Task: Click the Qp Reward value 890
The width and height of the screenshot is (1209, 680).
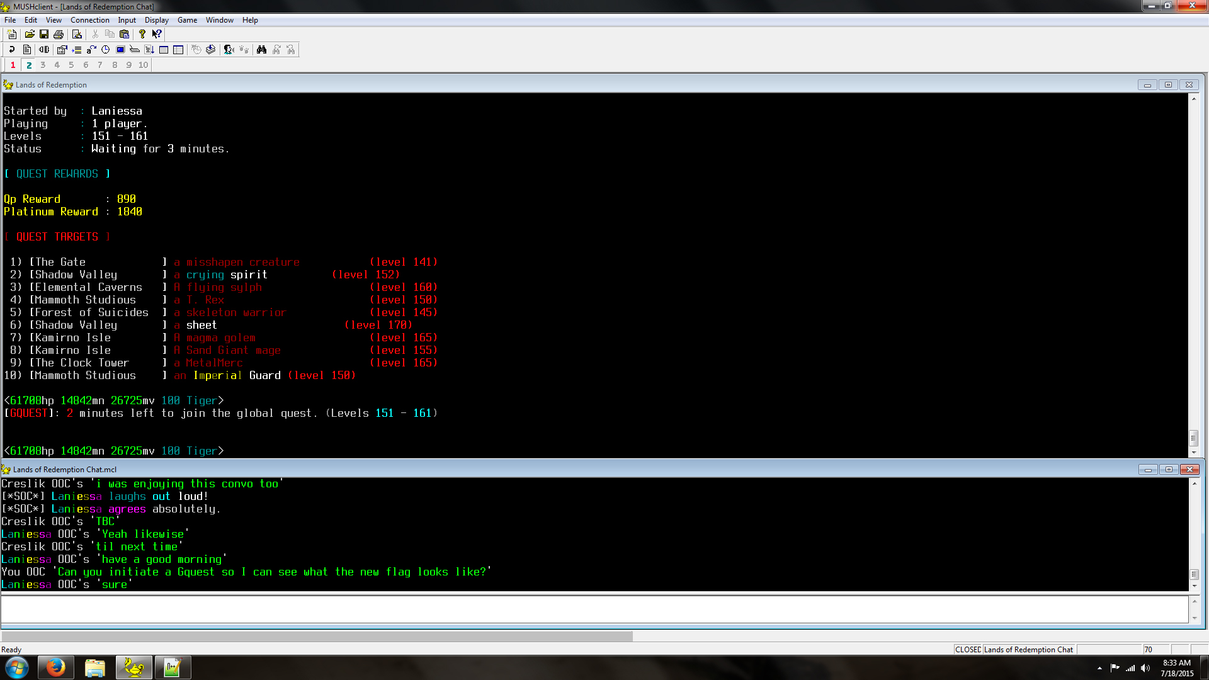Action: (127, 199)
